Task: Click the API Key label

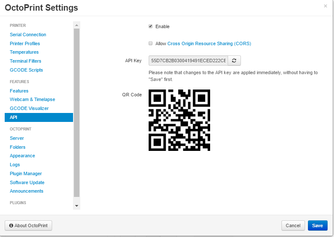Action: click(x=133, y=61)
